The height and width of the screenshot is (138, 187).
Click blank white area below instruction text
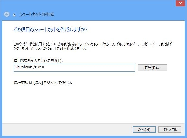(x=89, y=104)
